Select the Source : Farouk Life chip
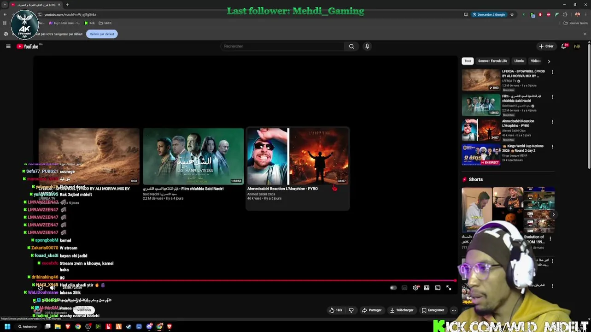This screenshot has width=591, height=332. (492, 61)
